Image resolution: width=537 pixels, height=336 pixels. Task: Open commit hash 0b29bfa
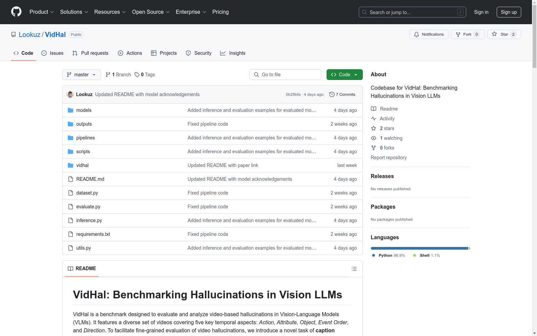click(x=293, y=94)
